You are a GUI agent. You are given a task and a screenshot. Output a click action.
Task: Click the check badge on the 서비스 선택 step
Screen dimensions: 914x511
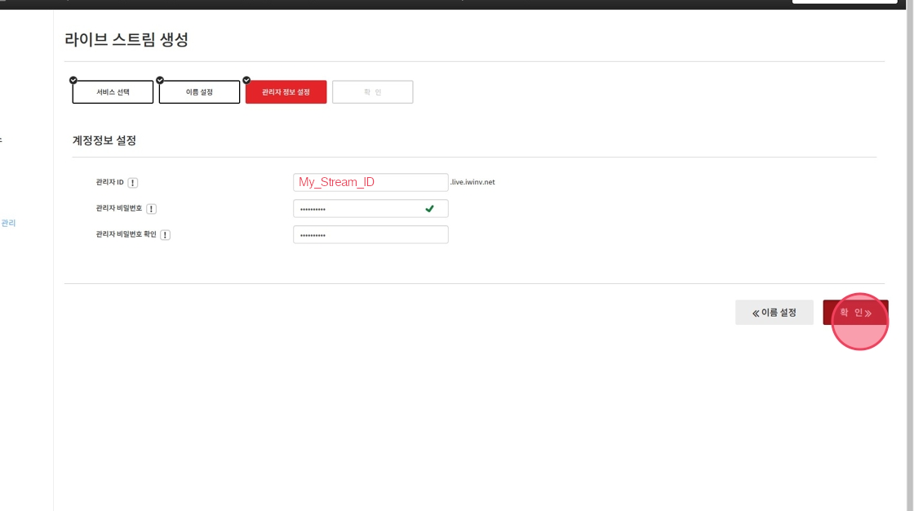coord(73,80)
